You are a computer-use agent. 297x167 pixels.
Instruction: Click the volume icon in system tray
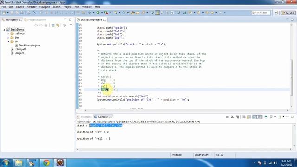(x=275, y=163)
